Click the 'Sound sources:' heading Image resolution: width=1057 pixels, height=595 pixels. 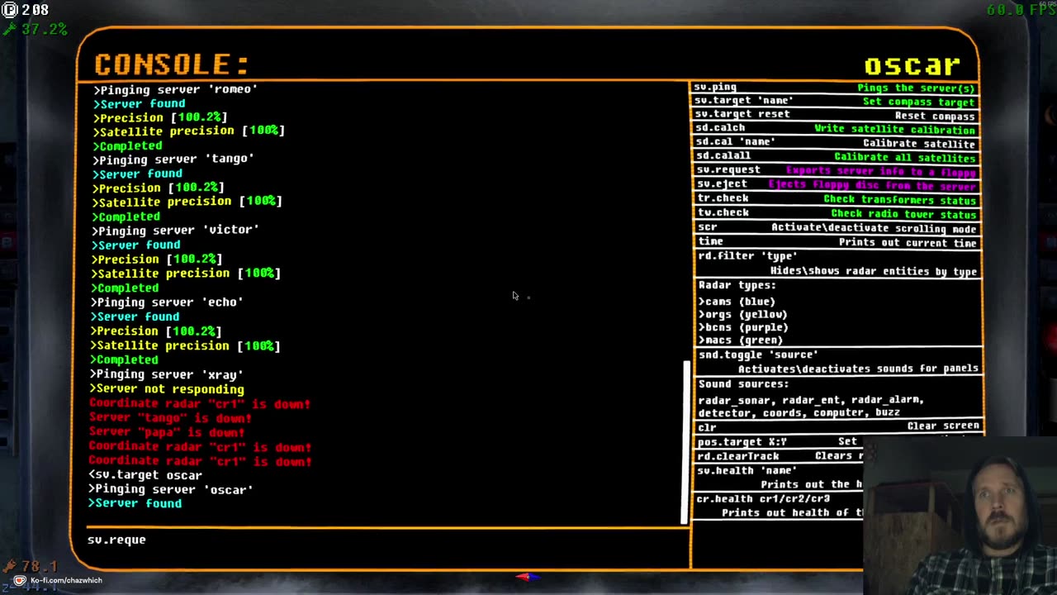coord(743,384)
